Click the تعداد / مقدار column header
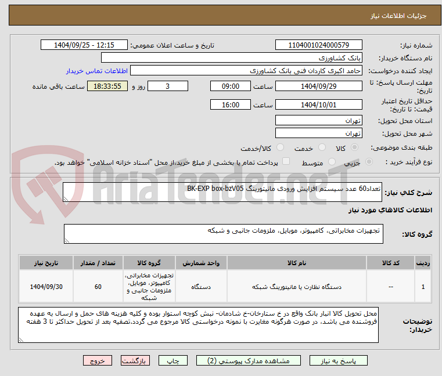Viewport: 442px width, 376px height. click(x=98, y=263)
